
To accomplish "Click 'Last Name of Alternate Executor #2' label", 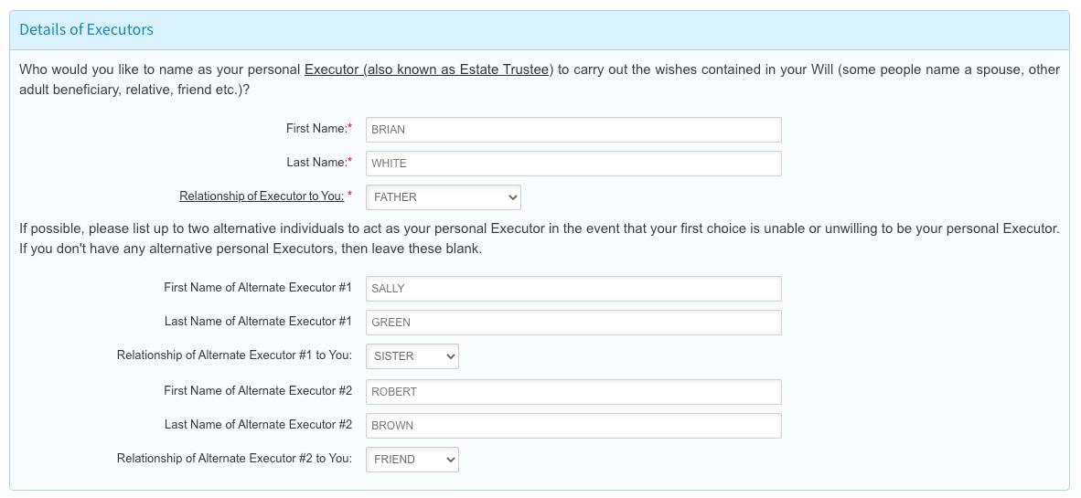I will (258, 425).
